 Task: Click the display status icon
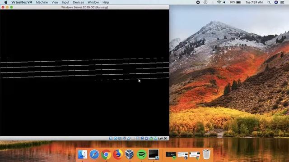[138, 138]
